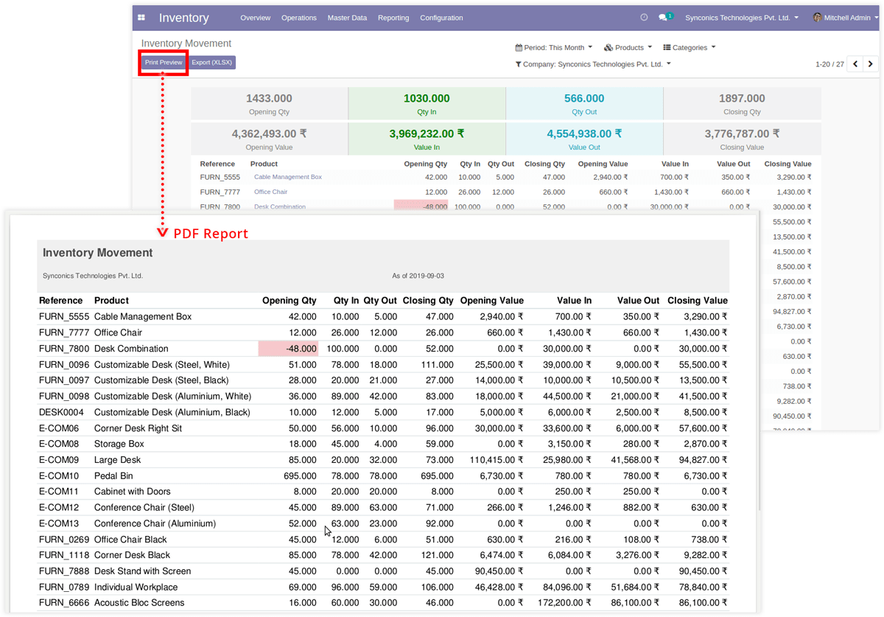Click the Export (XLSX) button
Viewport: 884px width, 617px height.
tap(211, 63)
